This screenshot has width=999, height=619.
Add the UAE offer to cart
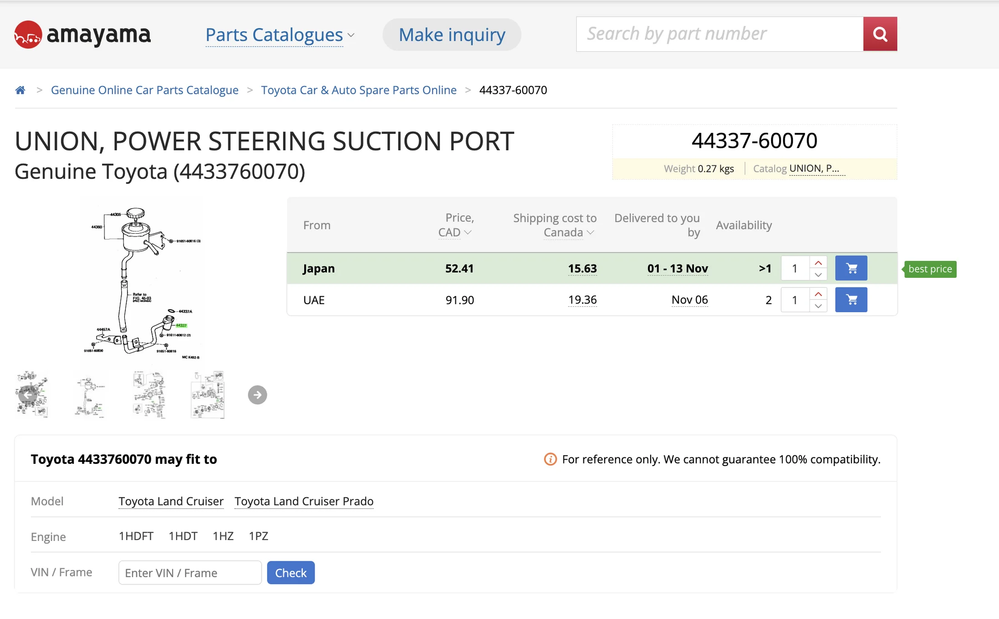(851, 300)
